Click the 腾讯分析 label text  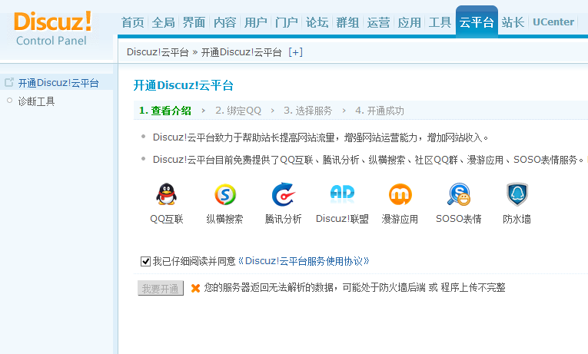point(283,219)
